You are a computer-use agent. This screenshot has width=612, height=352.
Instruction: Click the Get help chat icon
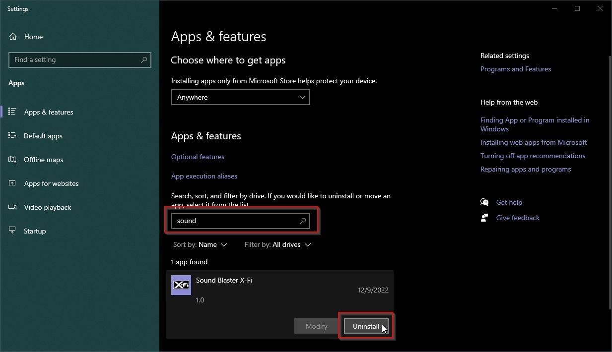tap(484, 202)
